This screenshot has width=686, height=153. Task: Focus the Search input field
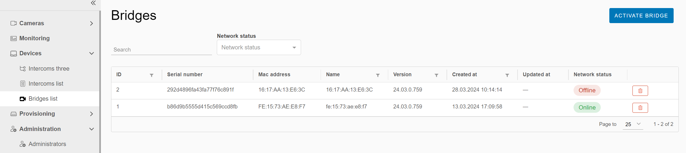[x=161, y=50]
